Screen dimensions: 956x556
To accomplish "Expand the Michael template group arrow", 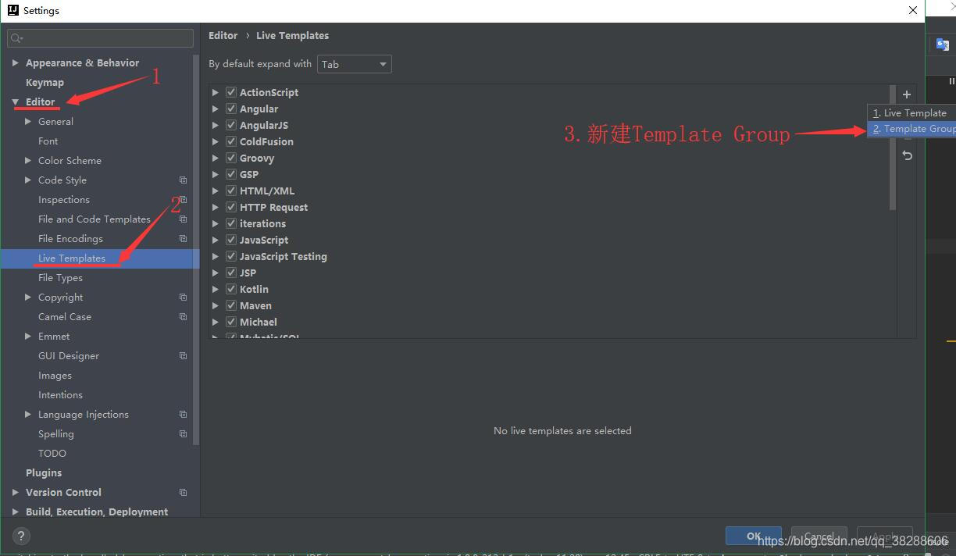I will [x=216, y=322].
